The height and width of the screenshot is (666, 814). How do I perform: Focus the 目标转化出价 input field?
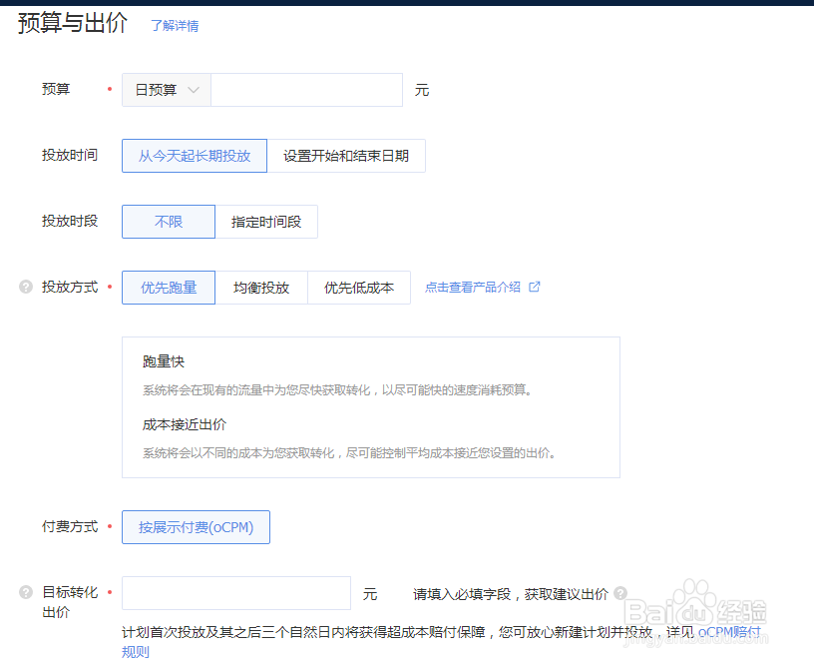pyautogui.click(x=236, y=593)
